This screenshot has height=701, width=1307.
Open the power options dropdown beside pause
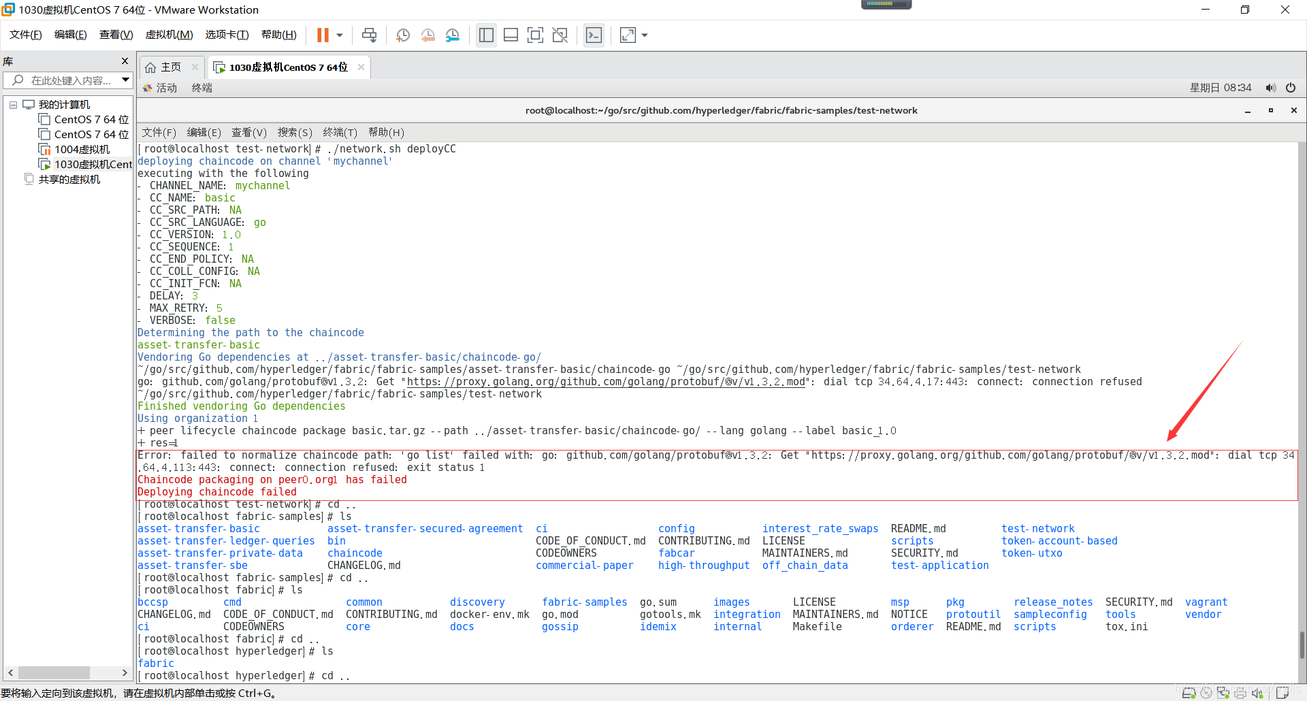pyautogui.click(x=340, y=35)
